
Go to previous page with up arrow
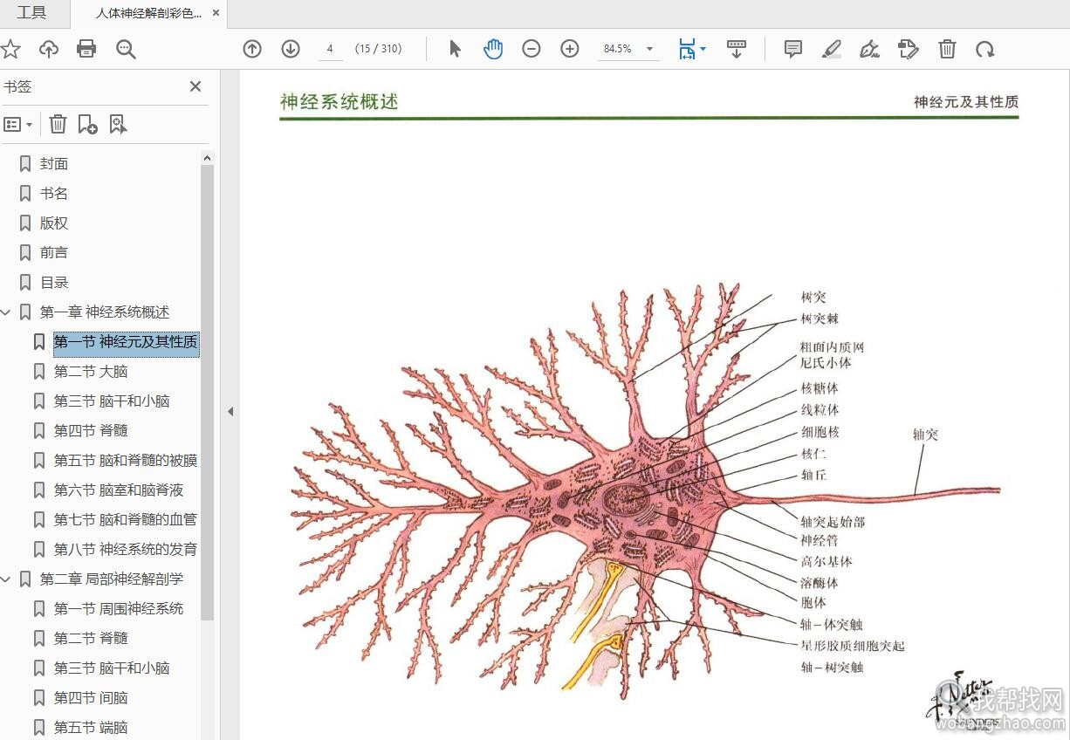point(252,49)
